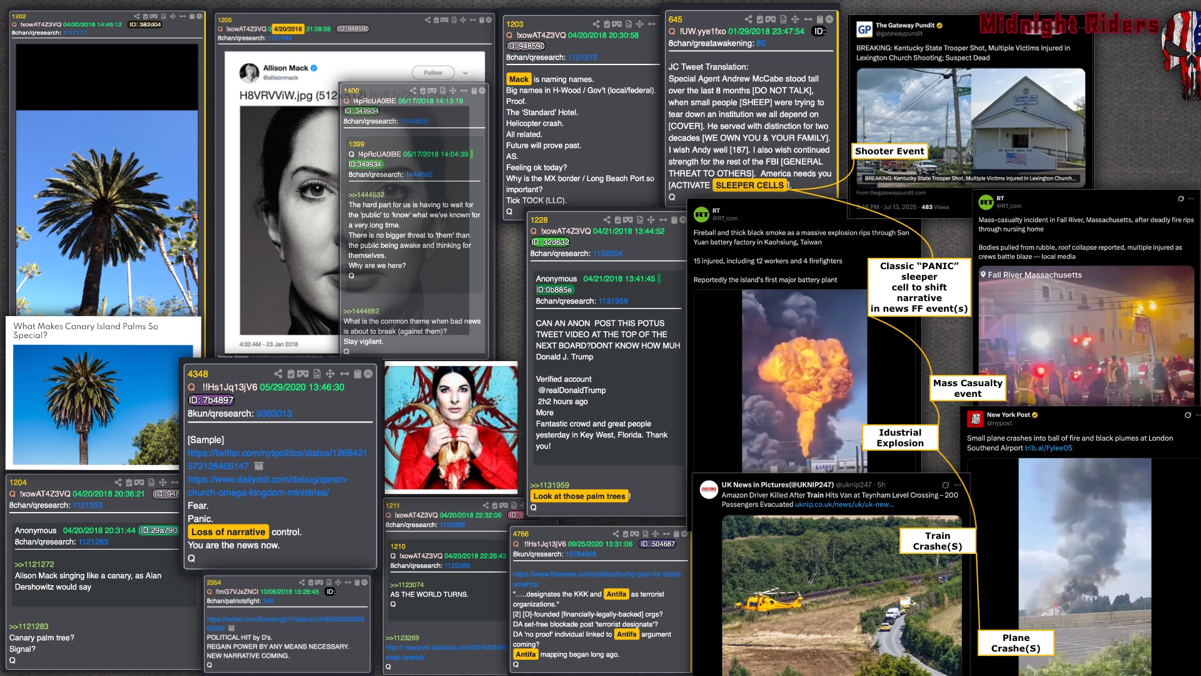This screenshot has width=1201, height=676.
Task: Open the thread link 1121272 in post 1203
Action: point(583,58)
